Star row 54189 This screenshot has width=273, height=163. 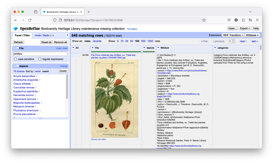point(73,55)
